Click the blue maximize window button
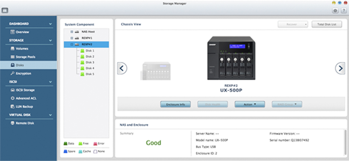 340,3
